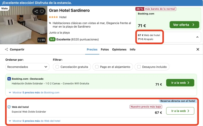Click the large 71 € price in the offer card

click(142, 26)
